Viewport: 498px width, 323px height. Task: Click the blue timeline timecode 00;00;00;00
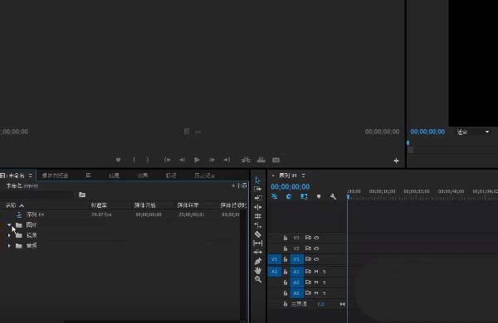tap(290, 186)
